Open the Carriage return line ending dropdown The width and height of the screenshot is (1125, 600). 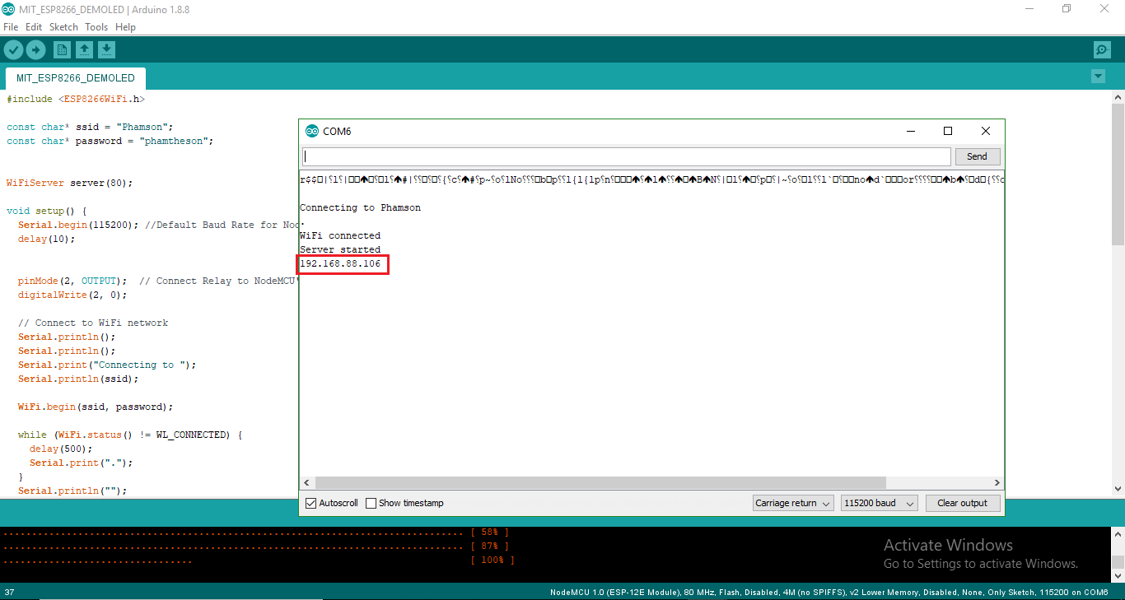click(793, 503)
